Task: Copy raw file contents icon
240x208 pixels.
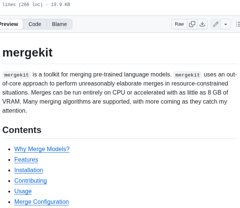Action: tap(192, 24)
